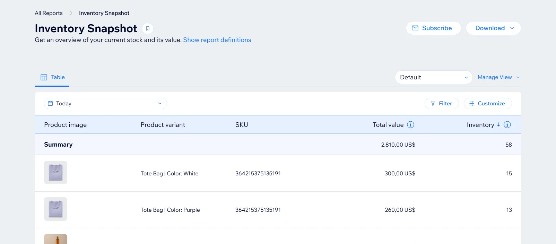Select the Table tab
Image resolution: width=556 pixels, height=244 pixels.
click(52, 77)
